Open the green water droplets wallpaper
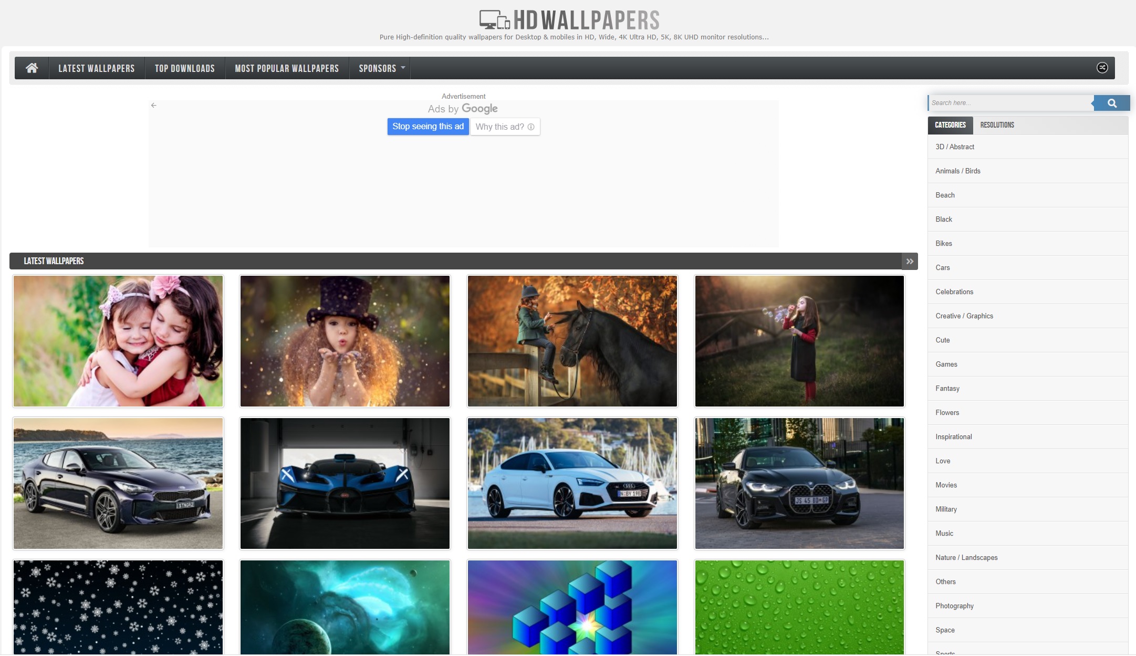The height and width of the screenshot is (656, 1136). coord(799,607)
